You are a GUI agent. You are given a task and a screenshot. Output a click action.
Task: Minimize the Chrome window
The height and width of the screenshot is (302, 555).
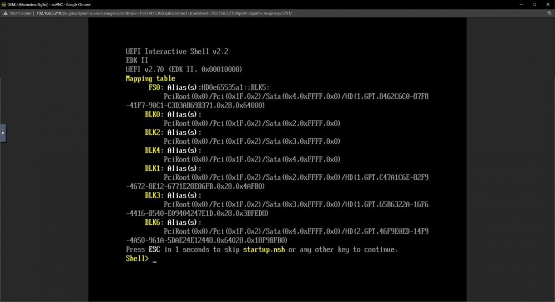pos(521,4)
